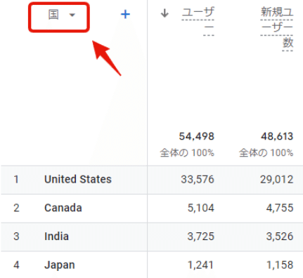Click United States new users value 29,012

click(x=277, y=180)
